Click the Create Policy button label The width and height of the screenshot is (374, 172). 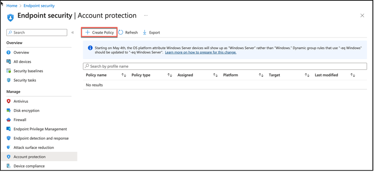point(103,33)
